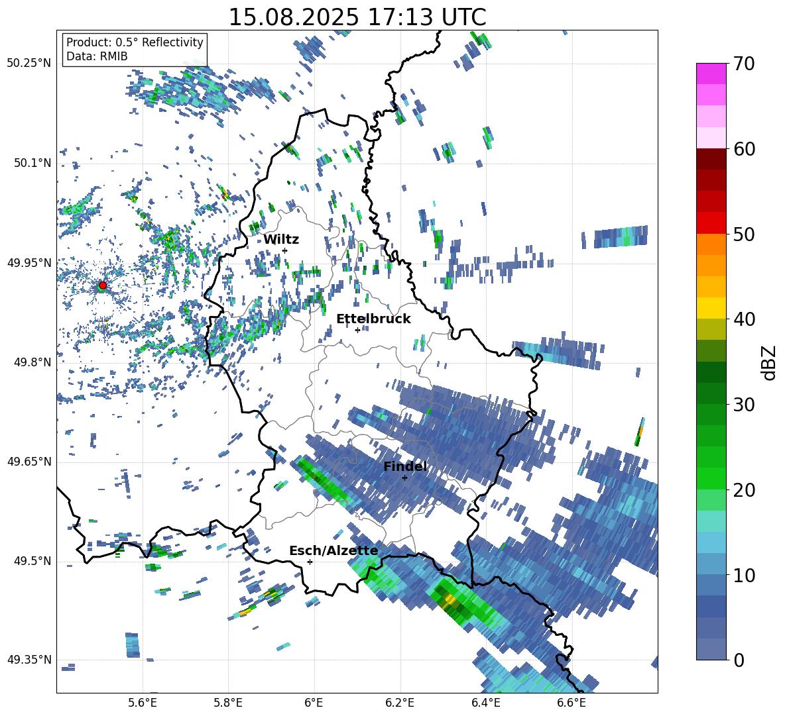
Task: Click the Esch/Alzette city label
Action: [333, 551]
